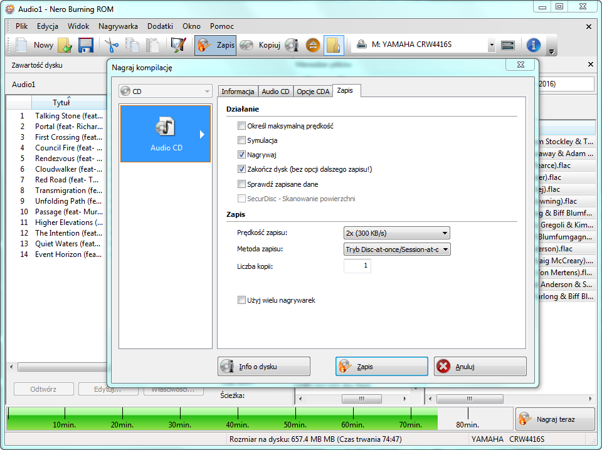Click the Kopiuj disc copy toolbar button

coord(260,45)
